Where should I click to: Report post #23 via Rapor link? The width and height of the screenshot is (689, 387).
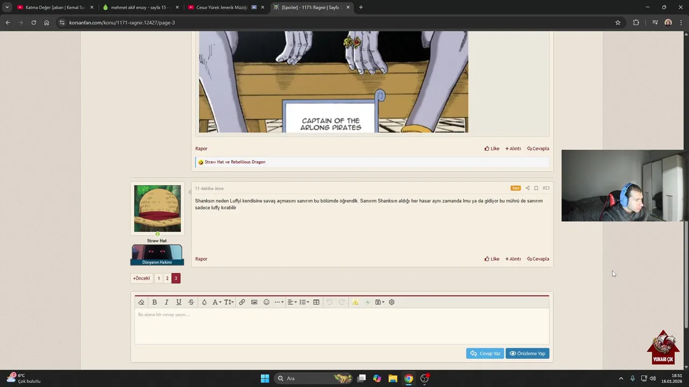[x=201, y=259]
